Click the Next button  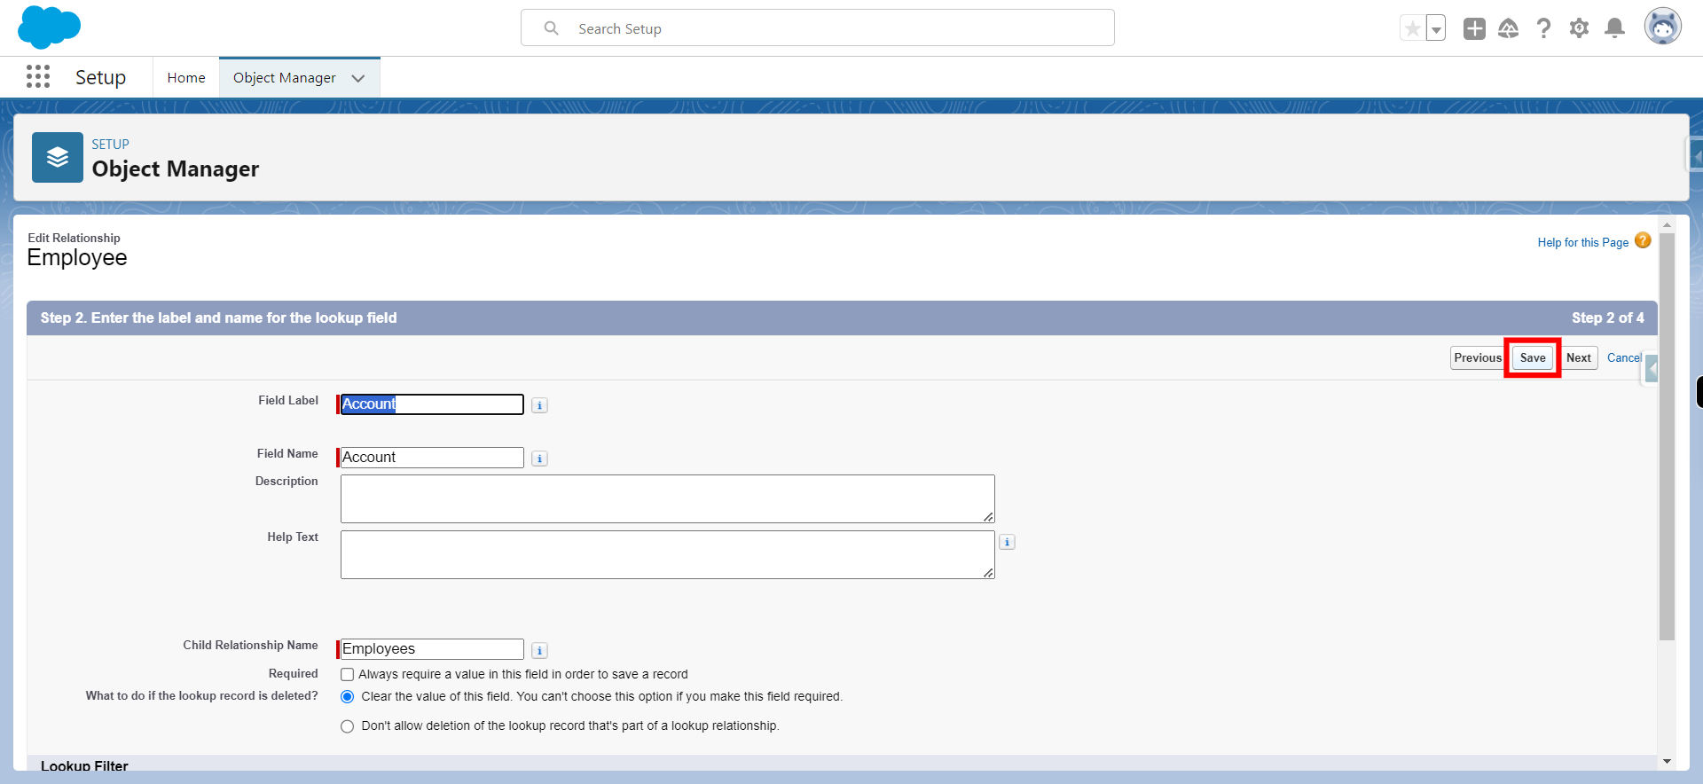1579,358
